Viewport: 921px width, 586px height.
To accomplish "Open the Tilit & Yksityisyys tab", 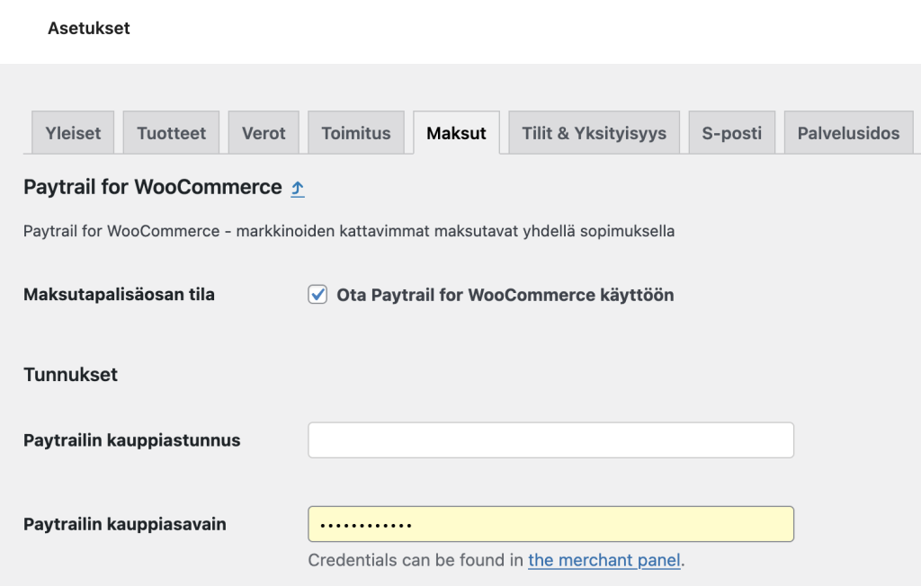I will pyautogui.click(x=594, y=133).
